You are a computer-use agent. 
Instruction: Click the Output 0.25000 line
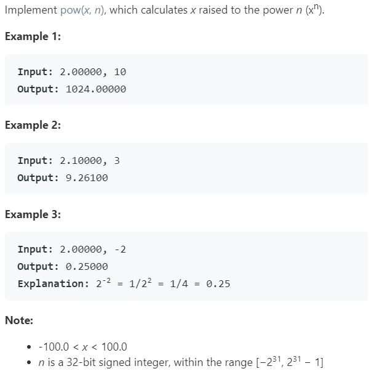63,267
